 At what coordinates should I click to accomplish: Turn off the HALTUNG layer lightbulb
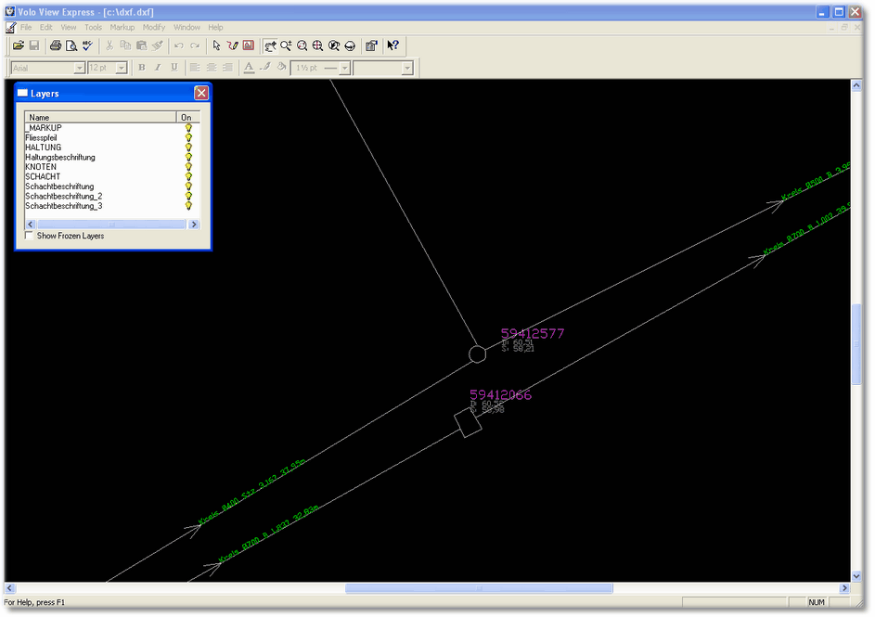pos(188,148)
